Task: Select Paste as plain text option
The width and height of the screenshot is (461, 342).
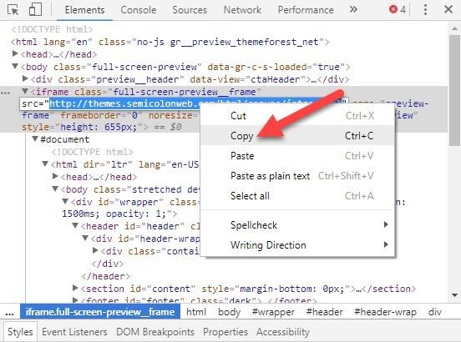Action: point(297,176)
